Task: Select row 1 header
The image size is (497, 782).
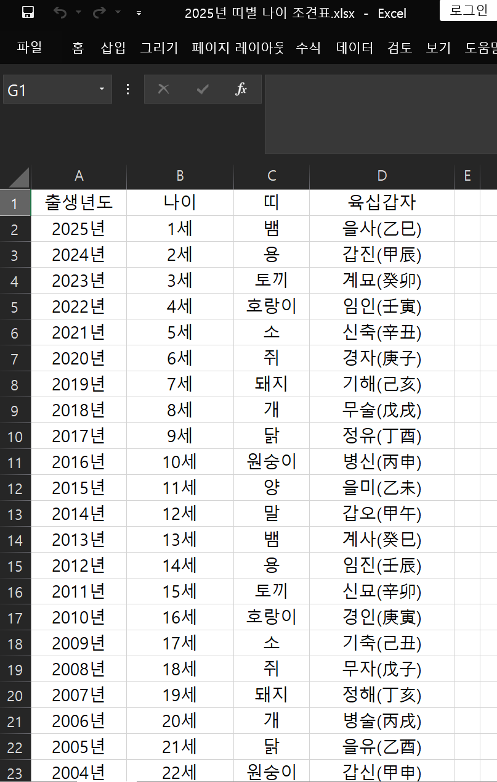Action: pyautogui.click(x=15, y=203)
